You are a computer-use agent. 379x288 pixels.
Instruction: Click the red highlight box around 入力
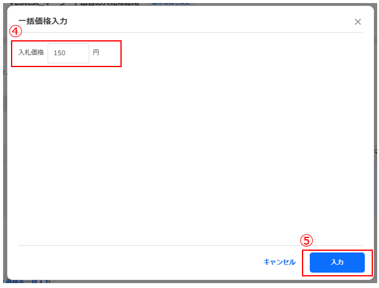pos(337,263)
